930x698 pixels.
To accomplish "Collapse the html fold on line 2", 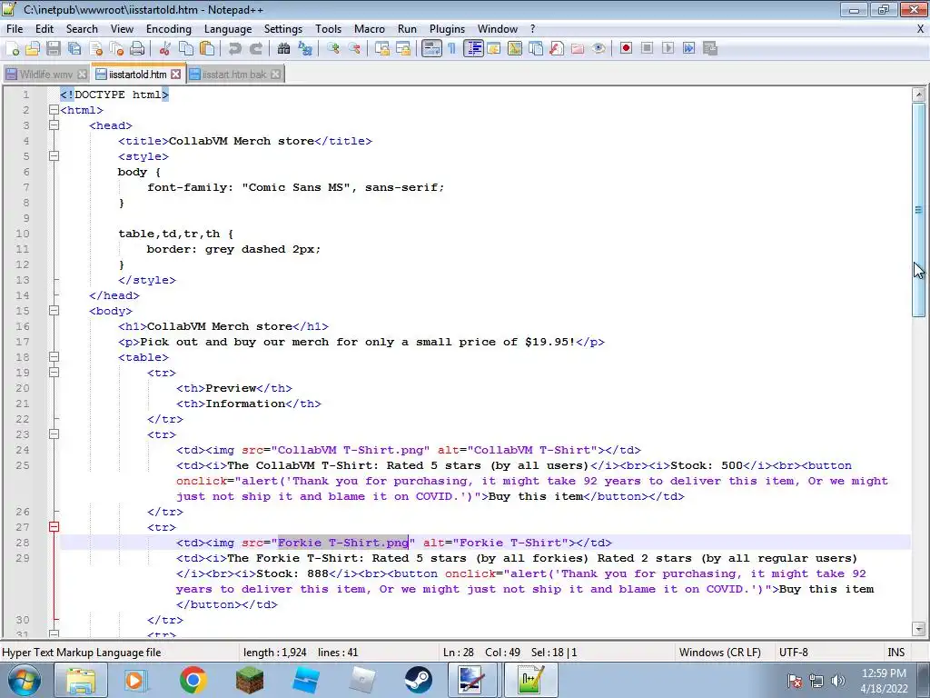I will coord(54,110).
